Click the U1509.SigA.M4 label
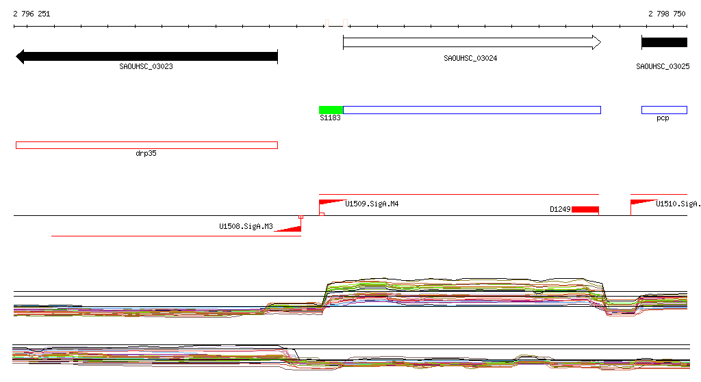This screenshot has height=382, width=701. [372, 204]
